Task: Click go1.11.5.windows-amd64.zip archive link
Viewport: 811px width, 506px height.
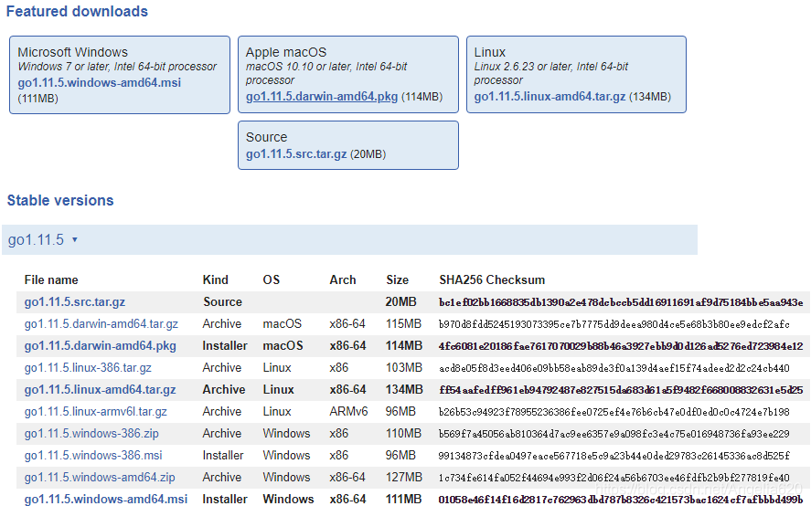Action: 100,478
